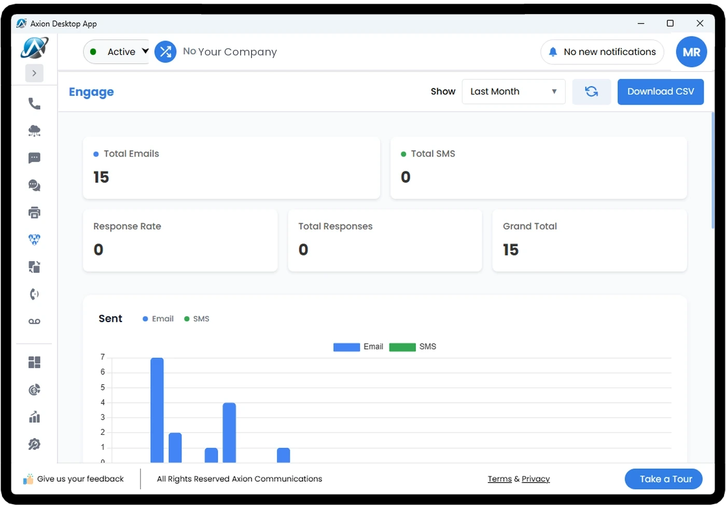Viewport: 726px width, 508px height.
Task: Click Give us your feedback
Action: coord(74,479)
